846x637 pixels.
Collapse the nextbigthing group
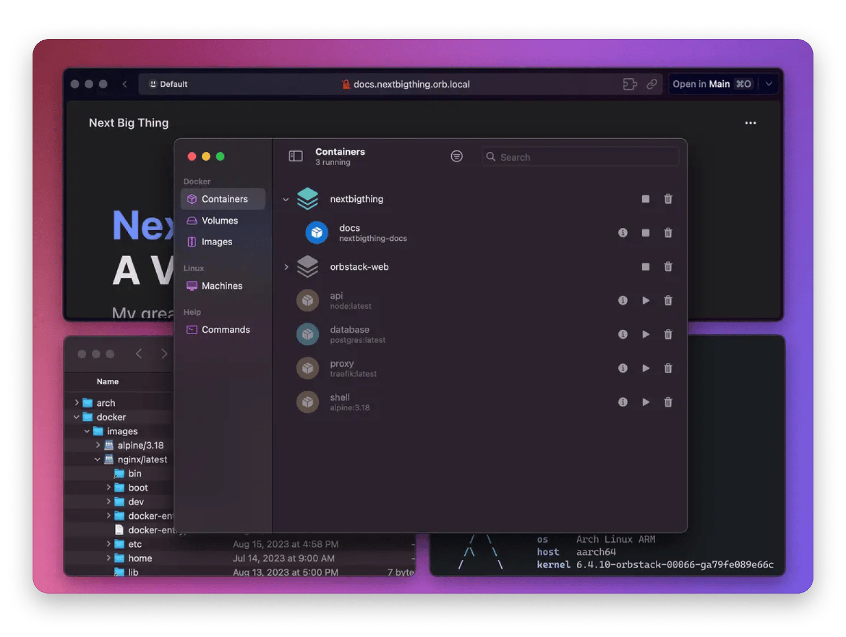pos(286,199)
